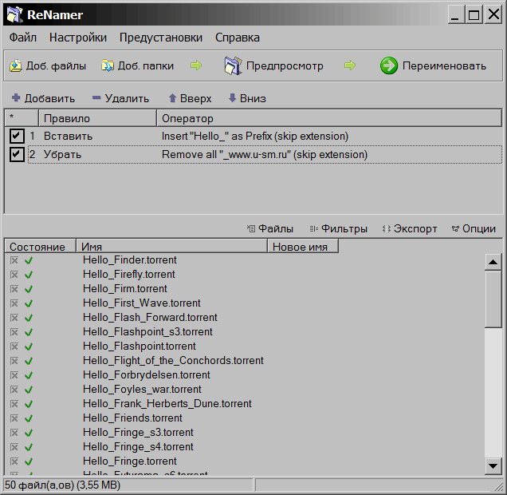The width and height of the screenshot is (507, 495).
Task: Uncheck rule 1 Вставить checkbox
Action: click(17, 136)
